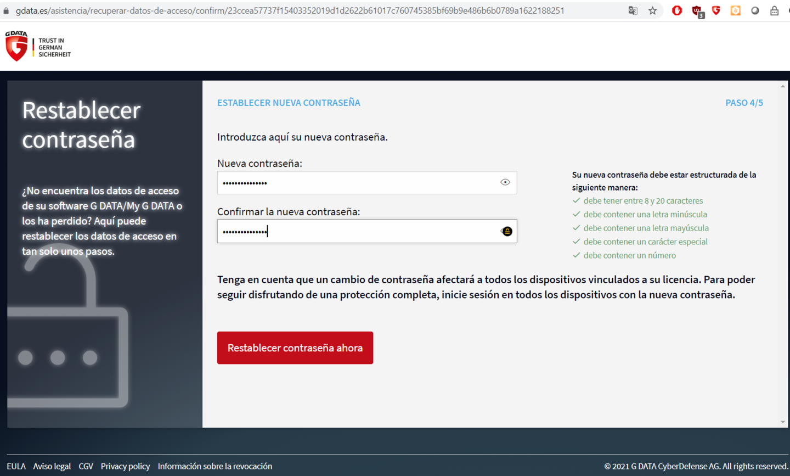Open the Privacy policy link

[125, 466]
